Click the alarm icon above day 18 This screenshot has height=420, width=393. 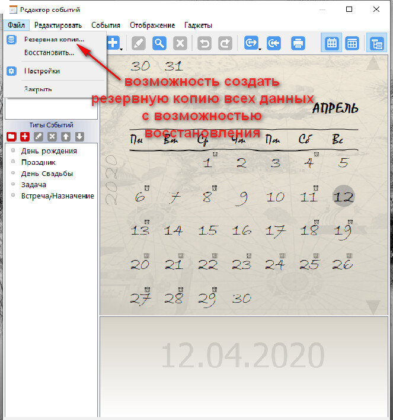(317, 222)
